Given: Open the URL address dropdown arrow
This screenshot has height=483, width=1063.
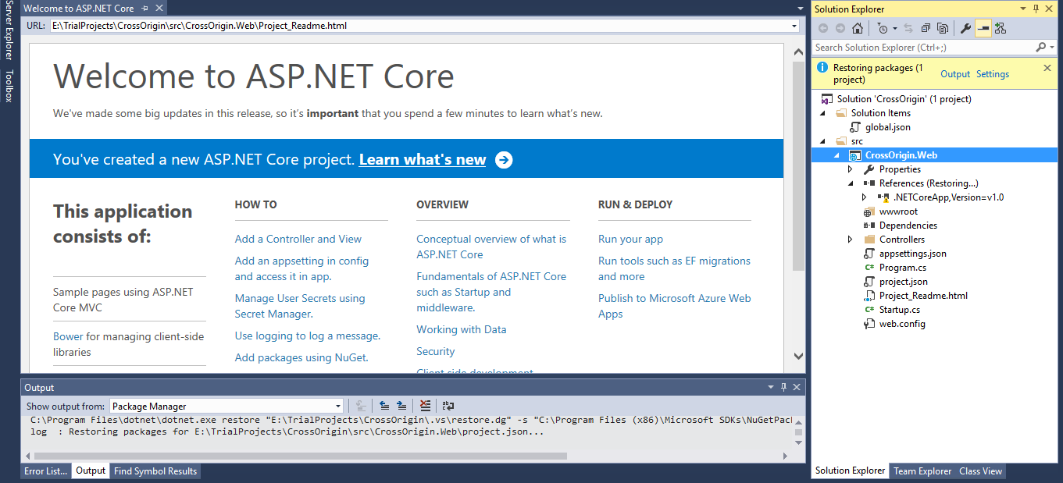Looking at the screenshot, I should point(794,26).
